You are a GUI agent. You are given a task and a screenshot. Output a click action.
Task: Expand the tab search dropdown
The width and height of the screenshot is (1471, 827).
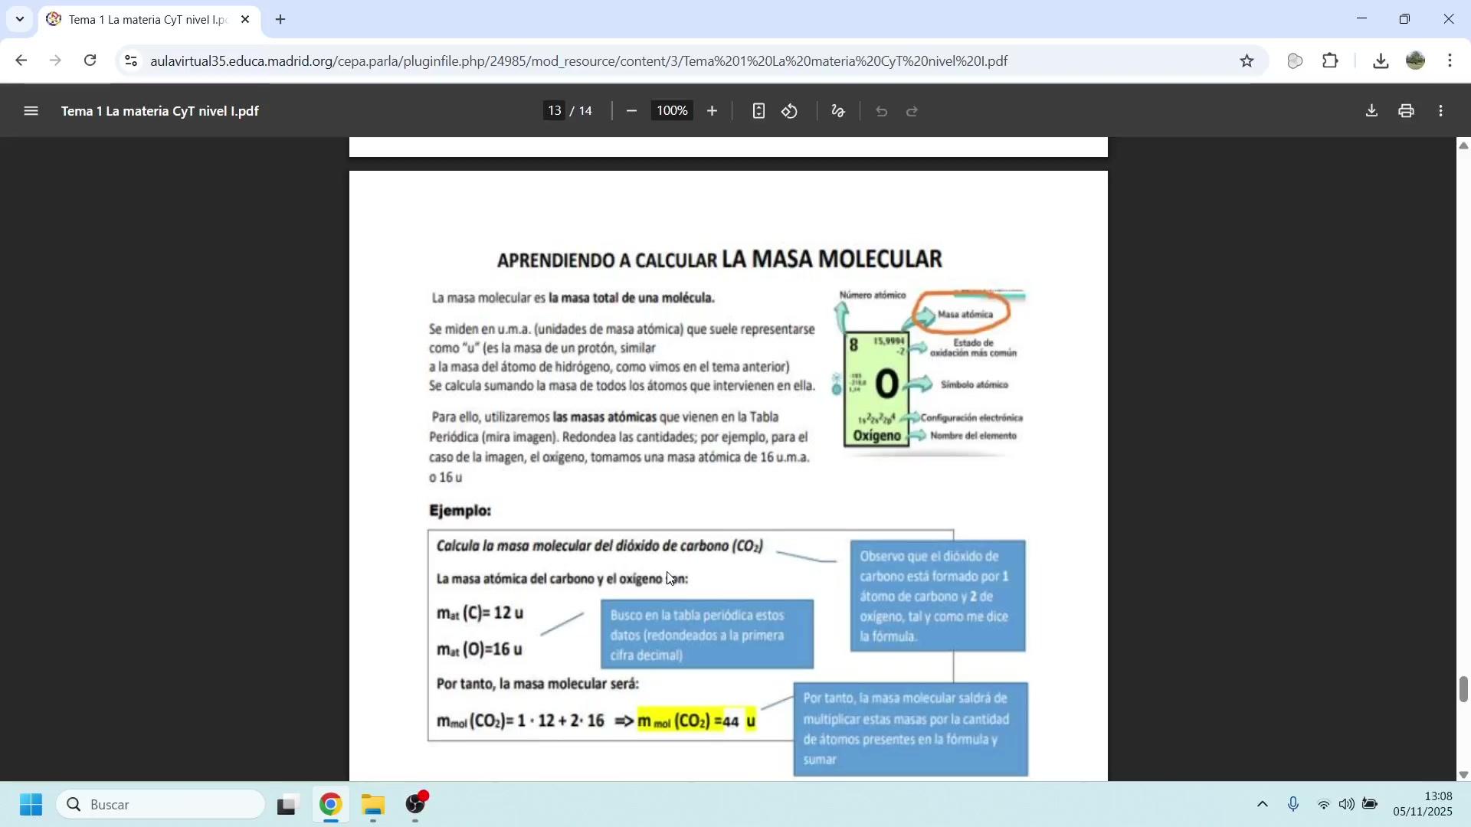tap(20, 19)
